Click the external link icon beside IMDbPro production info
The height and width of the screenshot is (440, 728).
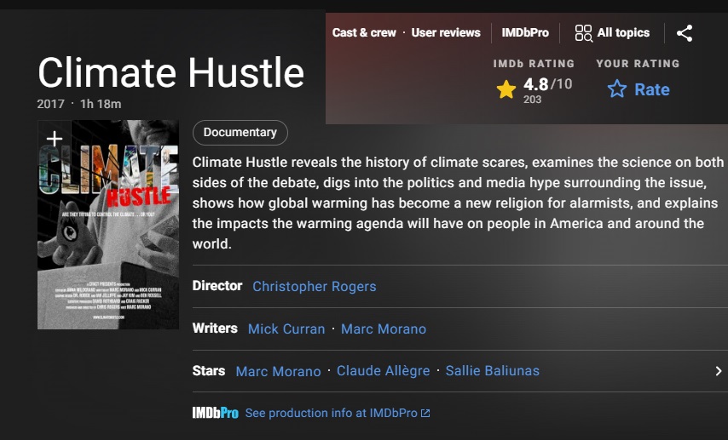(x=425, y=414)
